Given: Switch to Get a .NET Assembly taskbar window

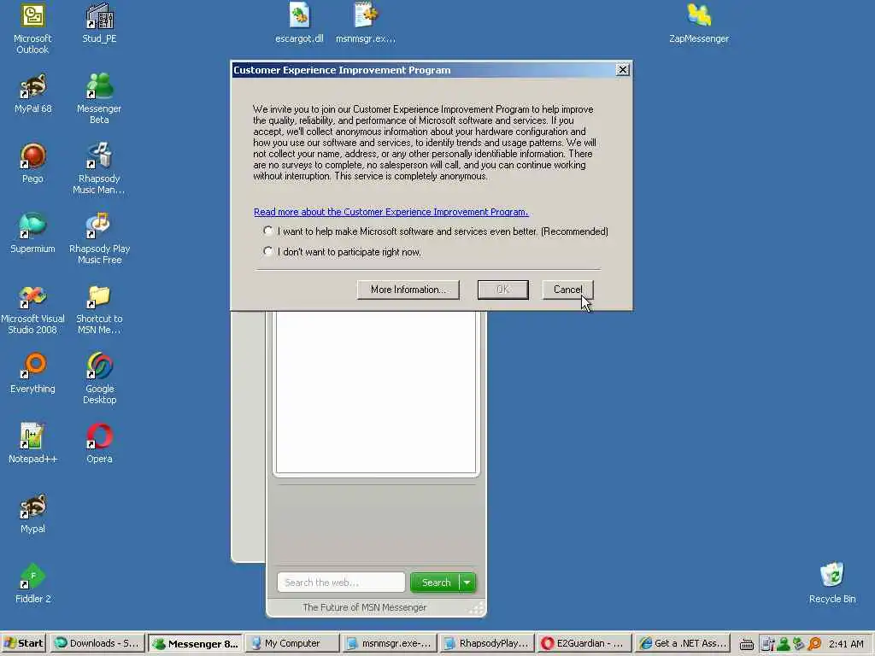Looking at the screenshot, I should 683,643.
